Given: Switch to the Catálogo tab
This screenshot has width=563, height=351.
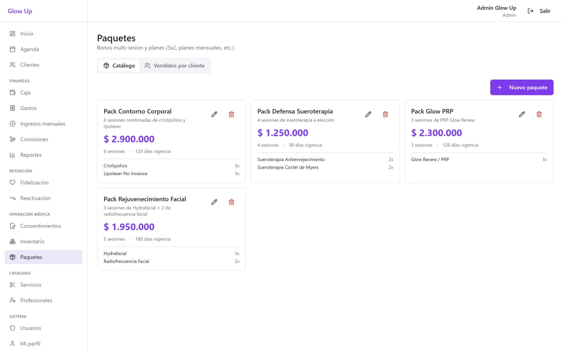Looking at the screenshot, I should pos(119,66).
